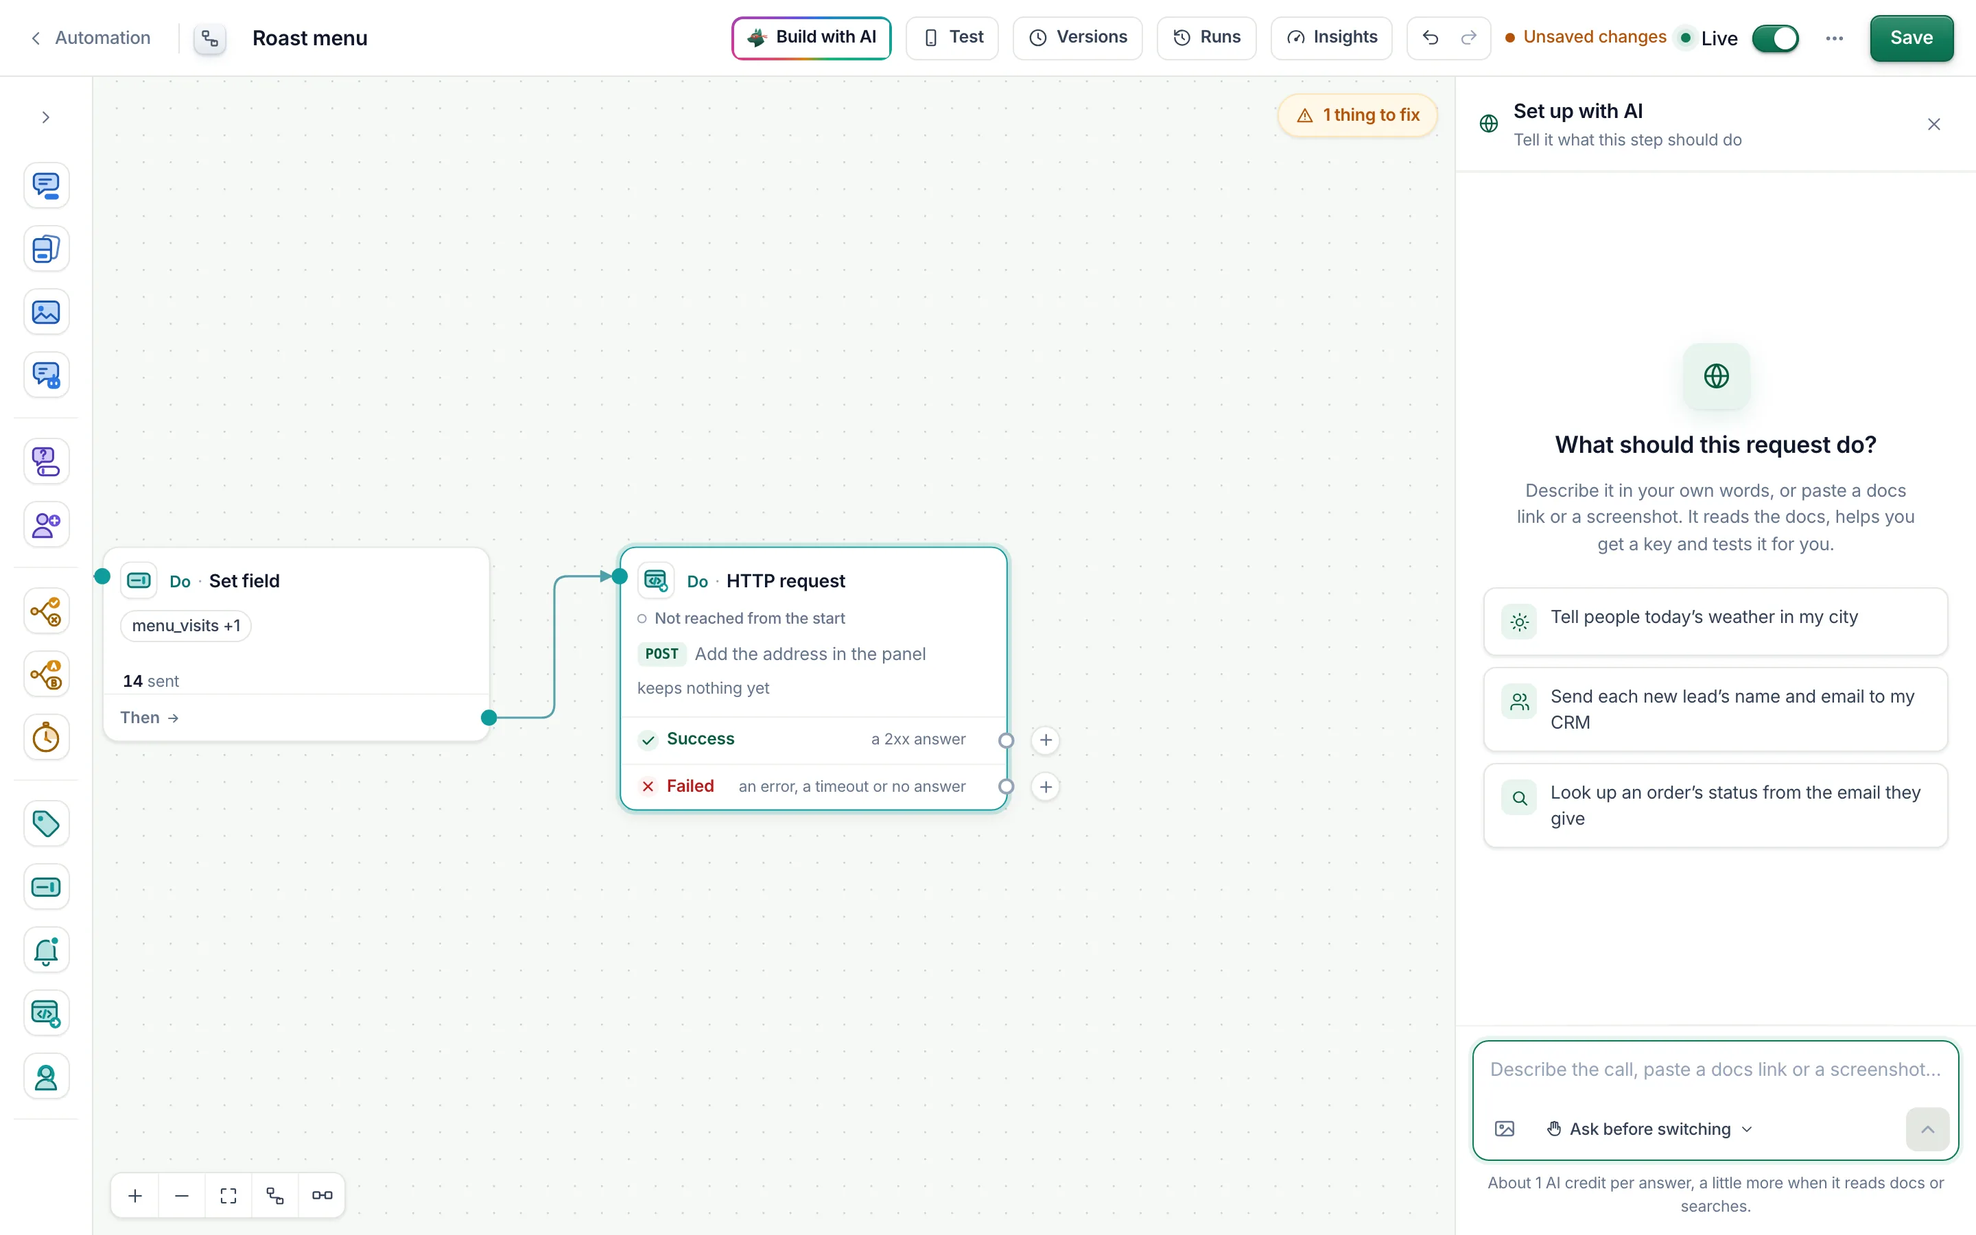
Task: Zoom in on the canvas
Action: 134,1196
